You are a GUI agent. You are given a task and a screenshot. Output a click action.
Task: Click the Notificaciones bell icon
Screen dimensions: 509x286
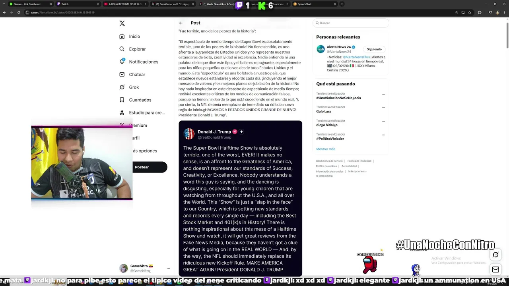[122, 62]
